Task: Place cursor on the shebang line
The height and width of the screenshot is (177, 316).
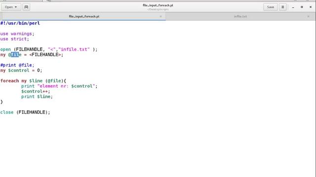Action: 20,23
